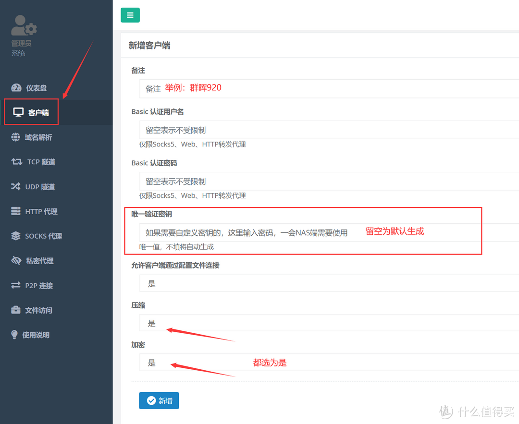This screenshot has width=519, height=424.
Task: Open the 加密 encryption dropdown
Action: point(317,363)
